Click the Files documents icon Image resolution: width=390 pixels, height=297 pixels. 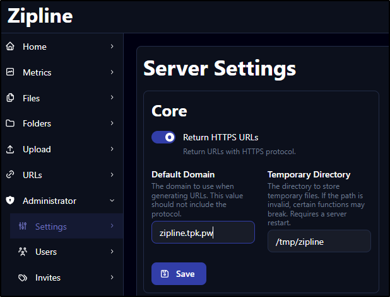(10, 98)
